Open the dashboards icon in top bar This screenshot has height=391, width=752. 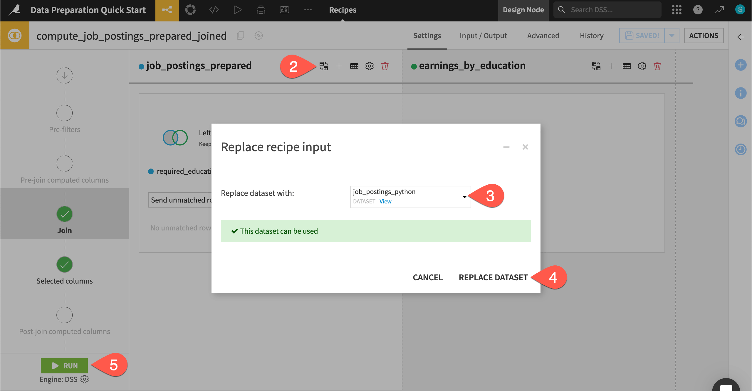pyautogui.click(x=284, y=10)
